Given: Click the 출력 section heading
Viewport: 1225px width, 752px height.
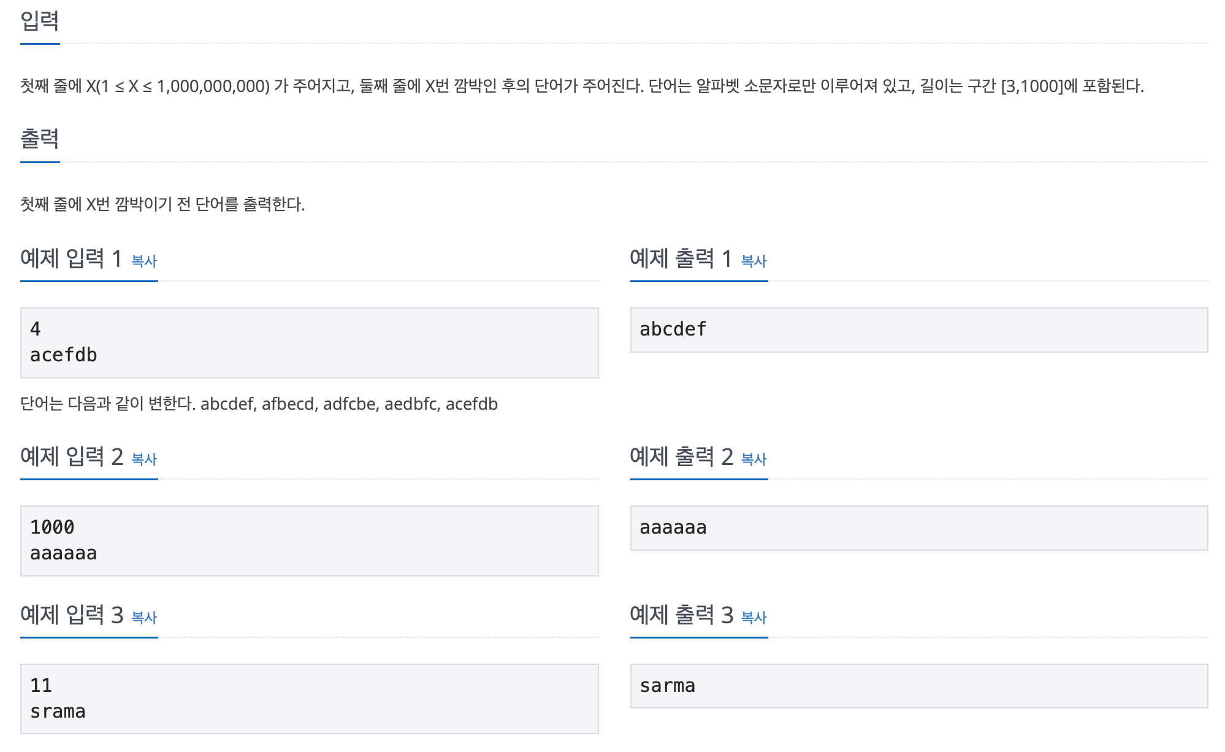Looking at the screenshot, I should 40,139.
